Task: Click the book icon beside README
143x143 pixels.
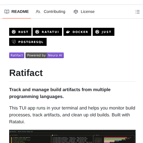Action: [7, 12]
